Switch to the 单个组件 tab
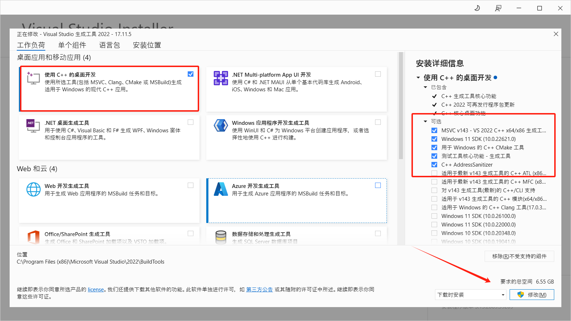This screenshot has height=321, width=571. 72,45
